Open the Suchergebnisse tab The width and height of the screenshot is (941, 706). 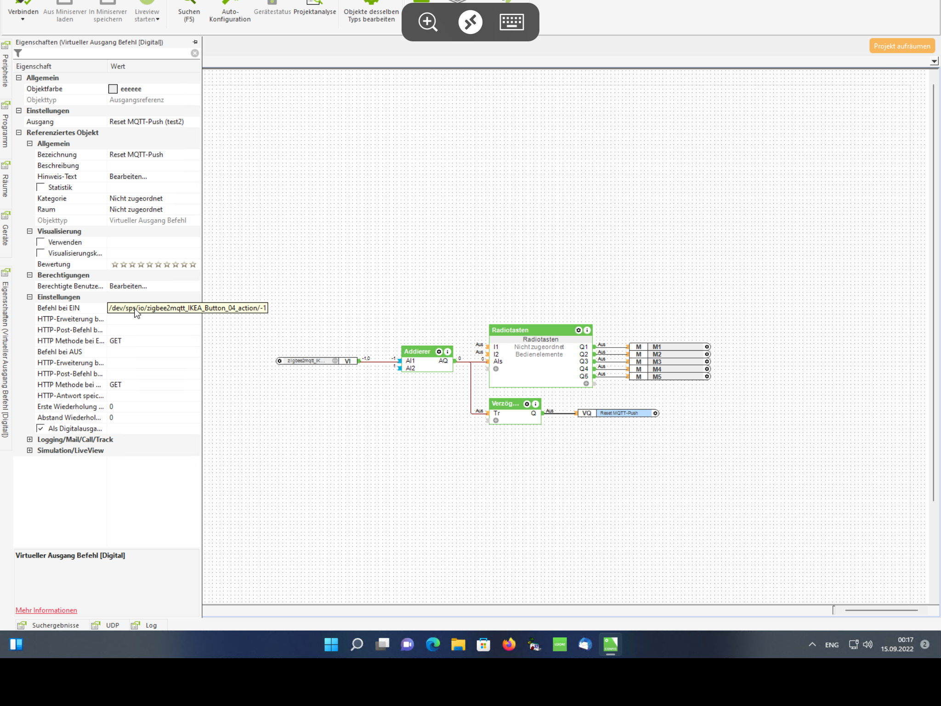(55, 625)
